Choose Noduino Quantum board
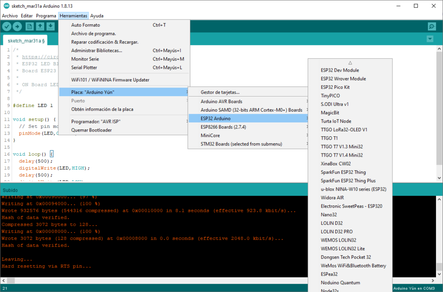This screenshot has width=443, height=292. pyautogui.click(x=350, y=283)
